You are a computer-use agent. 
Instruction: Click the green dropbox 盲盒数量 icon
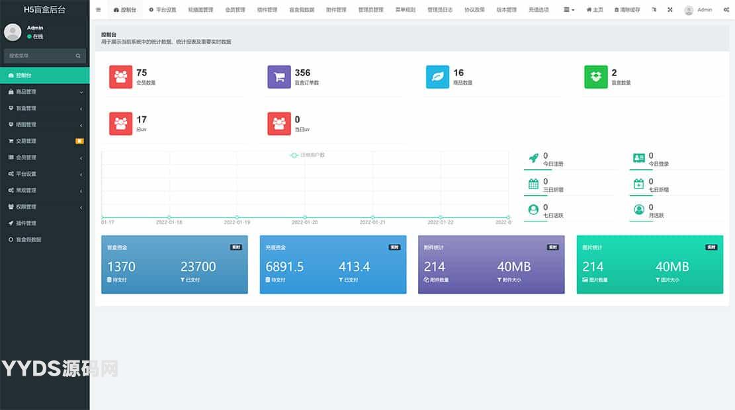click(595, 77)
